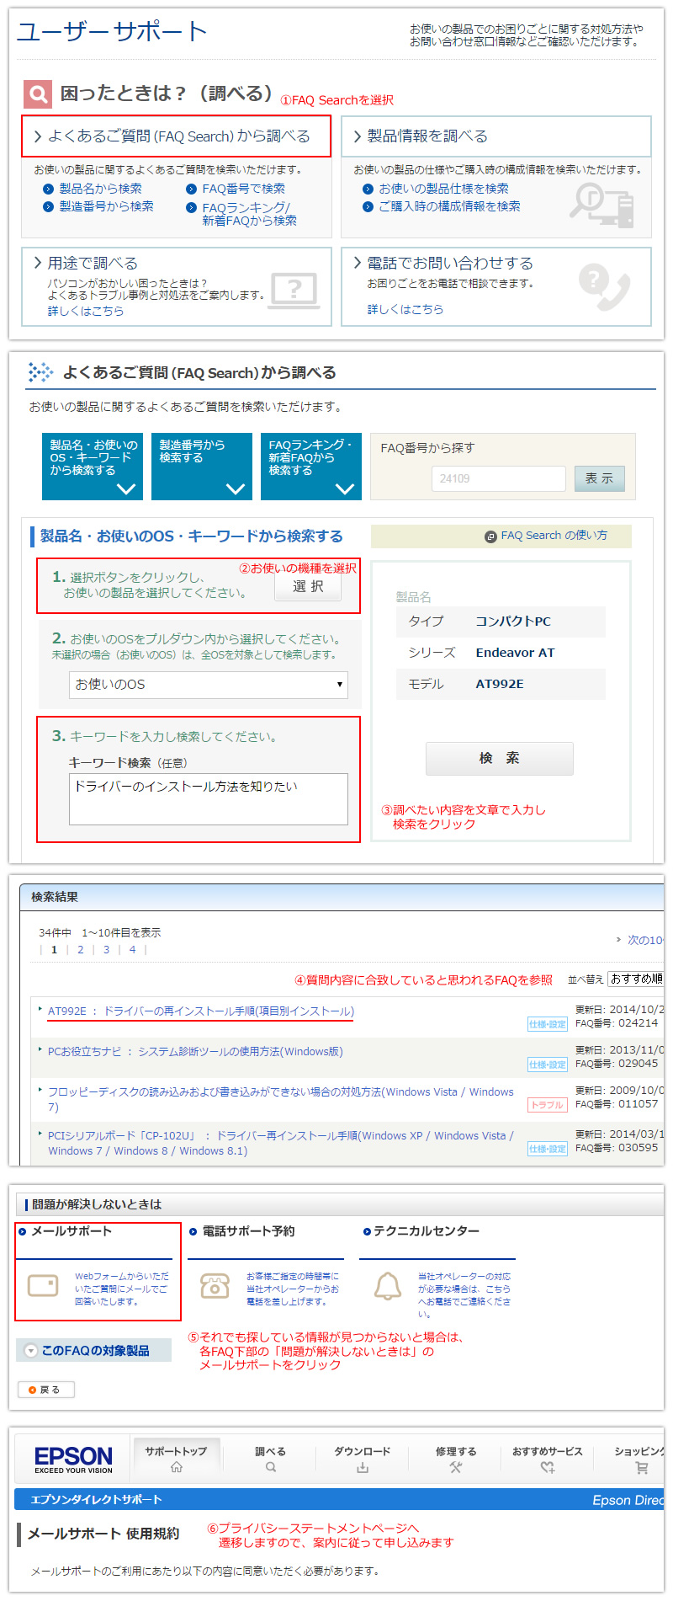This screenshot has width=673, height=1617.
Task: Click the 戻る back button
Action: 46,1390
